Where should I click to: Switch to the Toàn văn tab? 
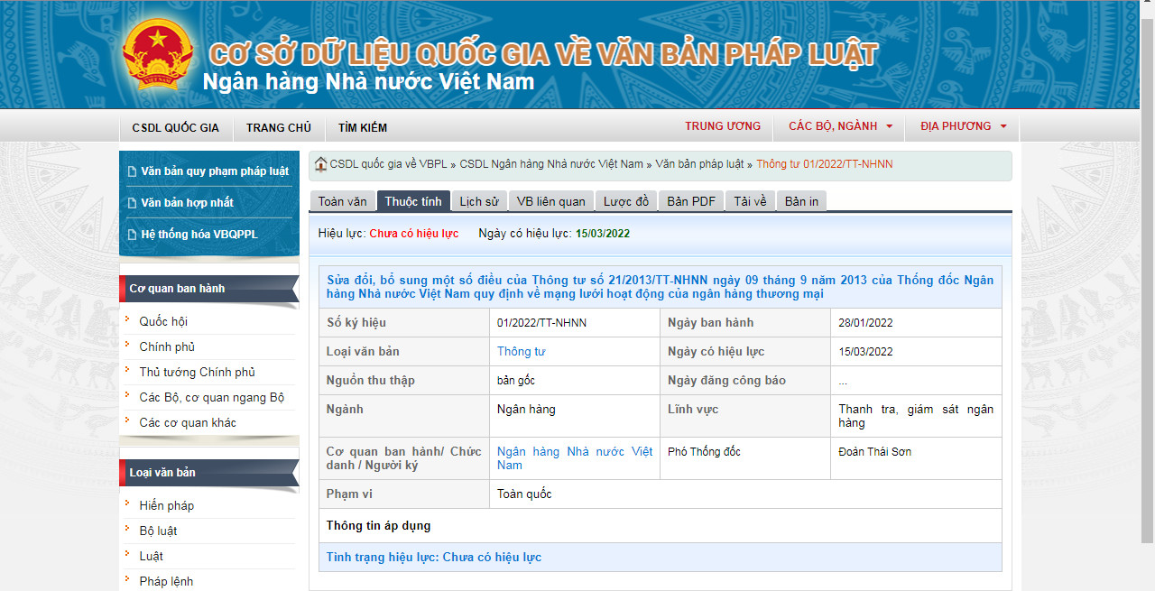click(343, 201)
